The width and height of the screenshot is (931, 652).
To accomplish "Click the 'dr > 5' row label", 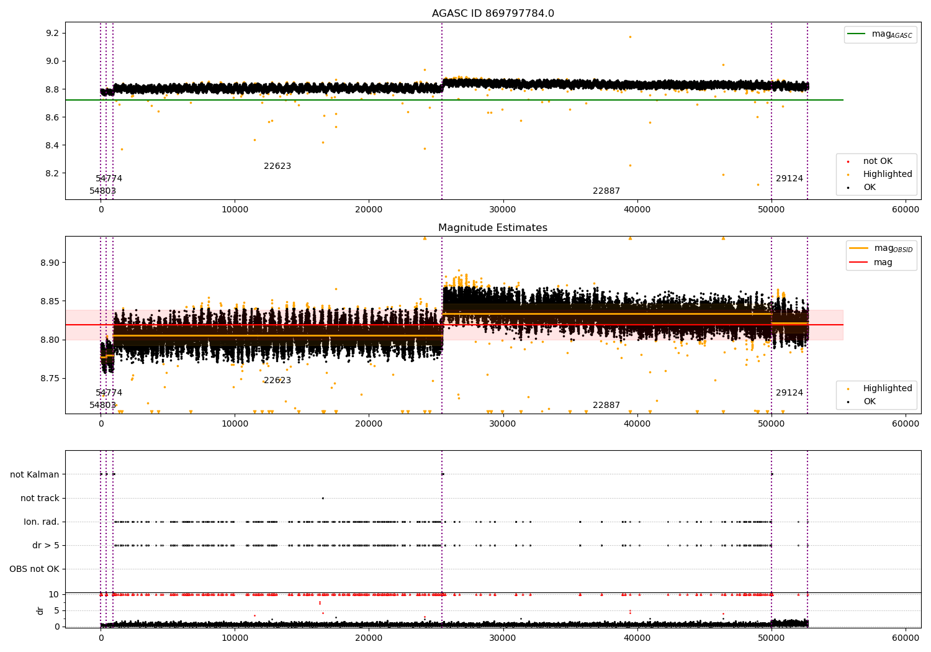I will 46,545.
